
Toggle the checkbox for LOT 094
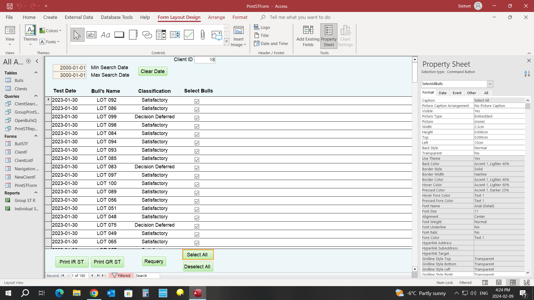tap(197, 143)
